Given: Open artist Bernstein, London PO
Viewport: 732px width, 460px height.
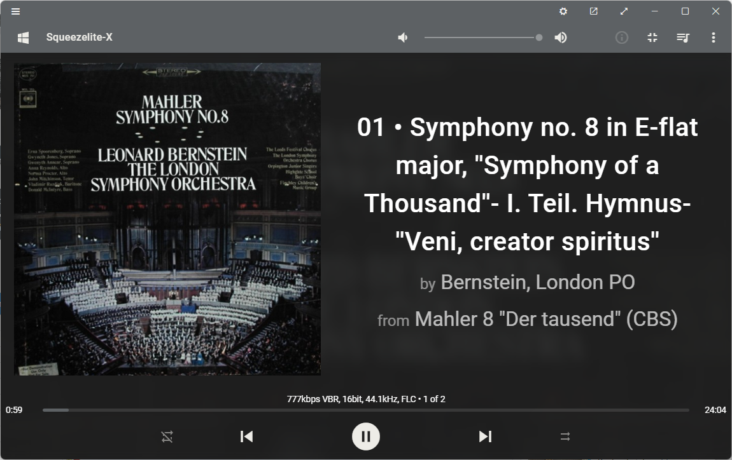Looking at the screenshot, I should pos(538,283).
